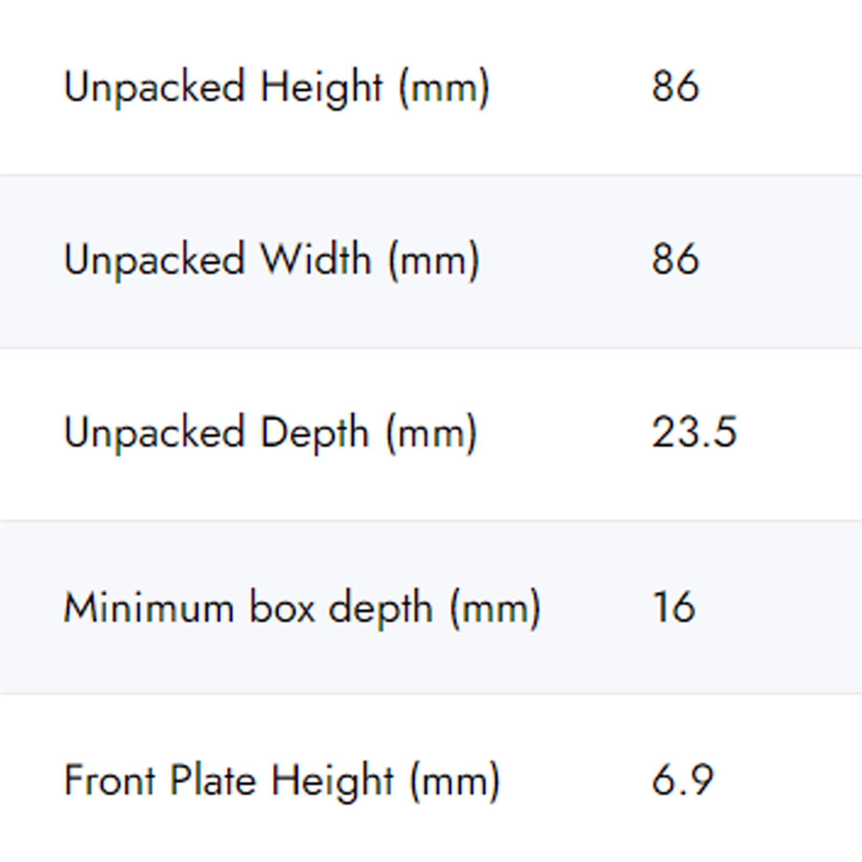Click "(mm)" in the Unpacked Height row
Viewport: 862px width, 862px height.
(x=444, y=88)
